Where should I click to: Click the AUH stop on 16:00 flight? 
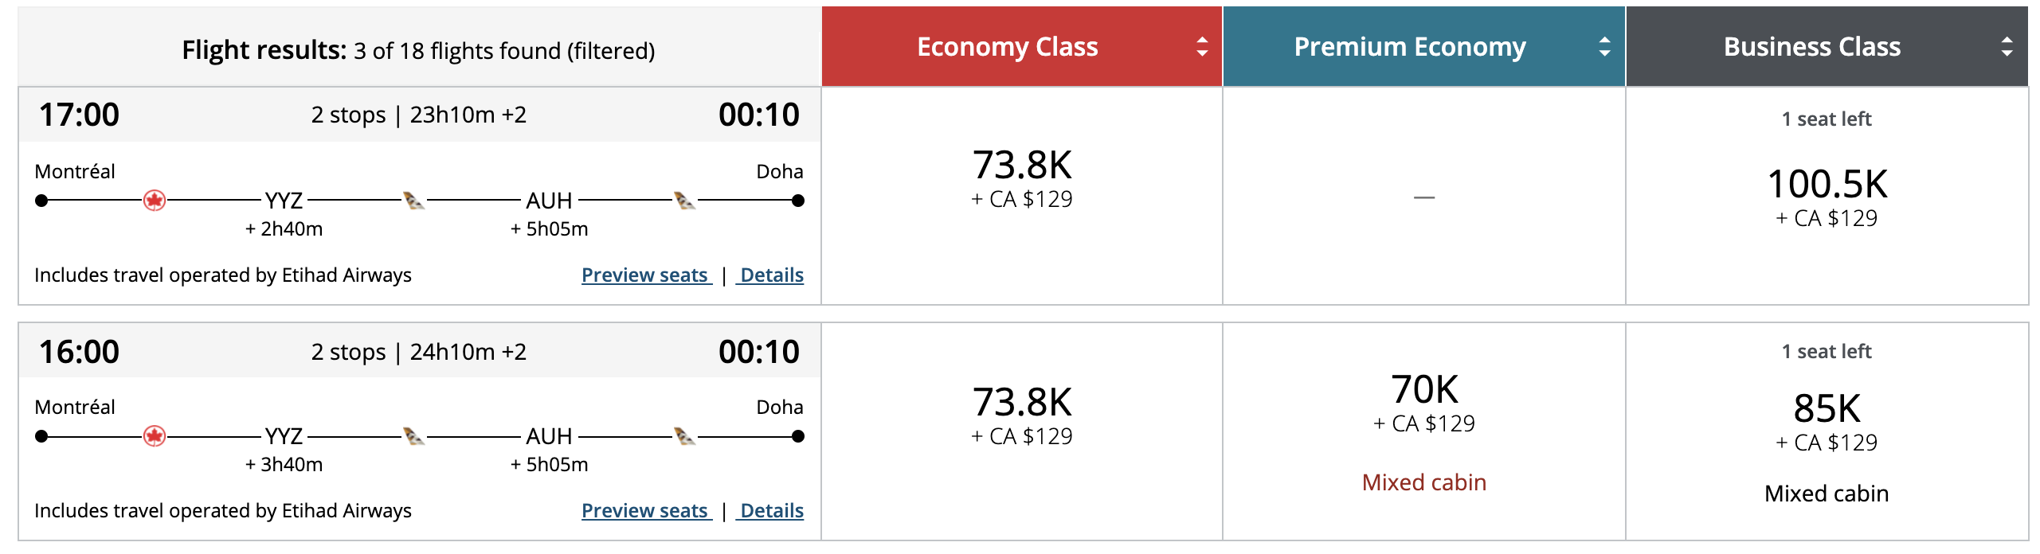[x=549, y=436]
